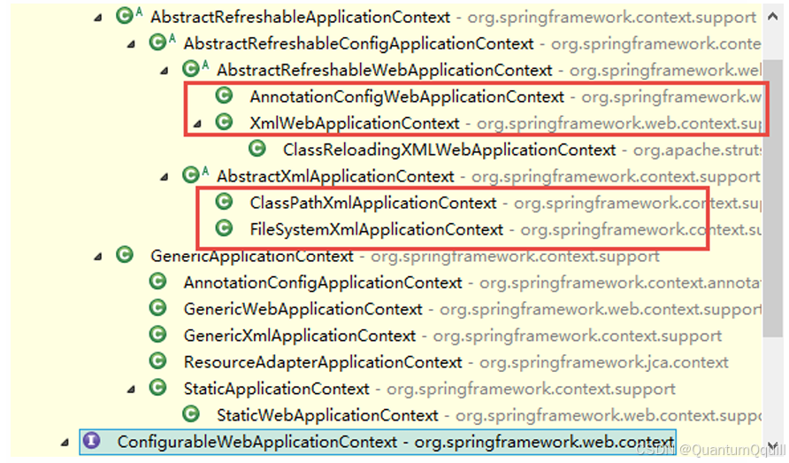Viewport: 789px width, 463px height.
Task: Collapse the ConfigurableWebApplicationContext node
Action: tap(65, 443)
